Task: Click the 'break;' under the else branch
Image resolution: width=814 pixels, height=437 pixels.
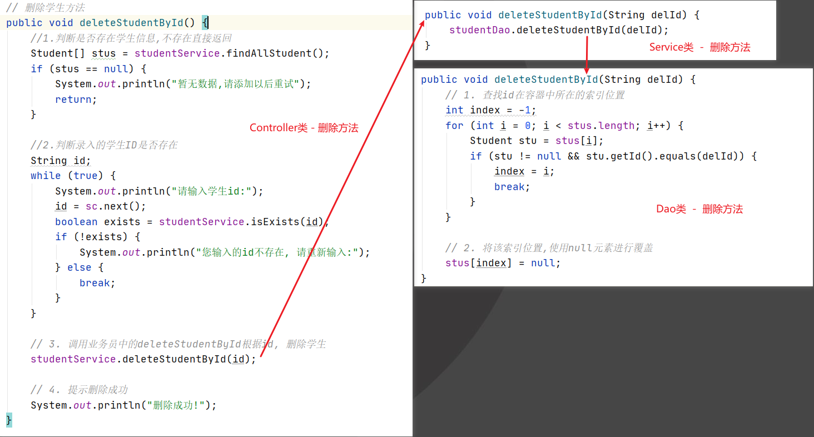Action: click(97, 283)
